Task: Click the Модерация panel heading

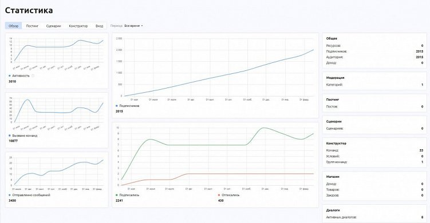Action: click(335, 78)
